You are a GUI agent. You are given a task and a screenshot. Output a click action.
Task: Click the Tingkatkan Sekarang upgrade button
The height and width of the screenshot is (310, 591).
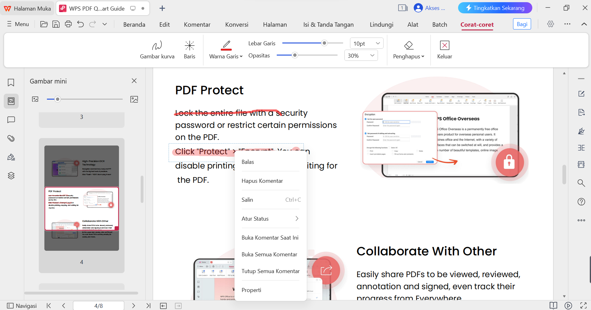pos(495,8)
